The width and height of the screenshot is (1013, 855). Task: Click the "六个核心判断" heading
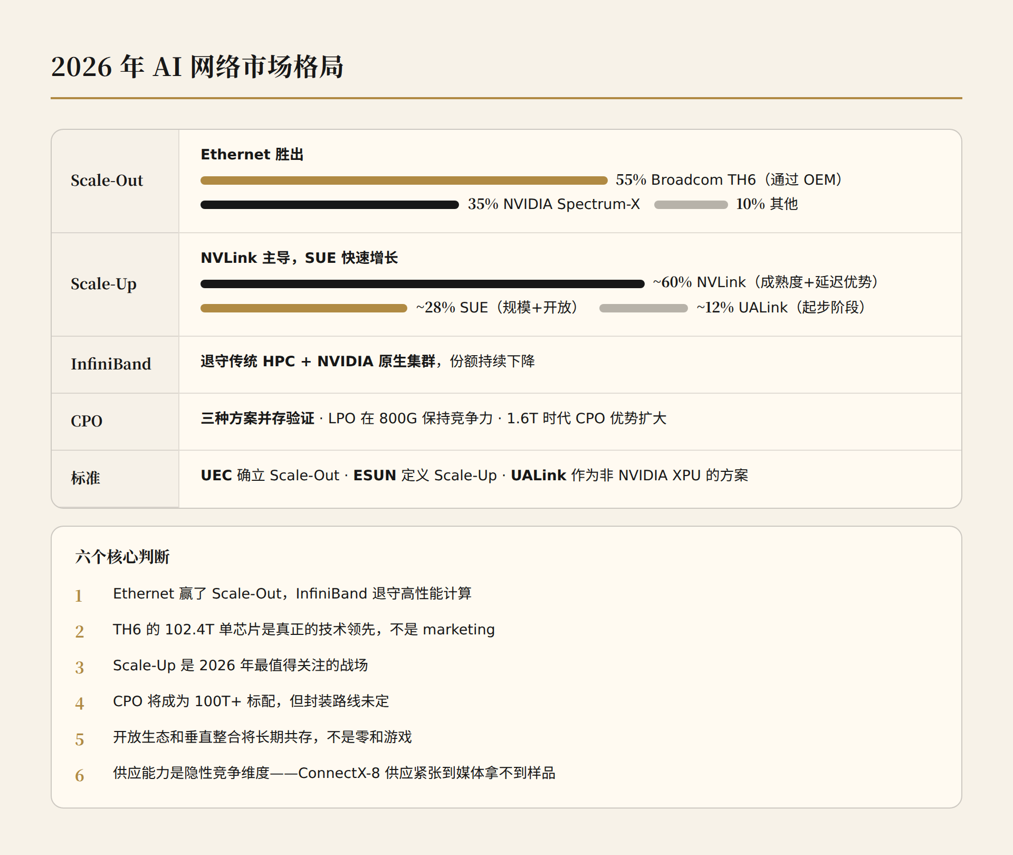(122, 557)
